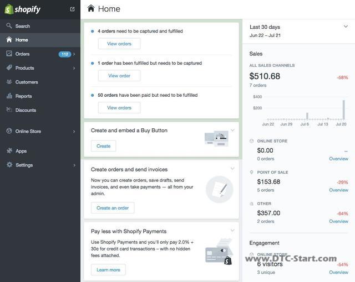The image size is (355, 282).
Task: Click the Shopify Payments credit card illustration
Action: 219,252
